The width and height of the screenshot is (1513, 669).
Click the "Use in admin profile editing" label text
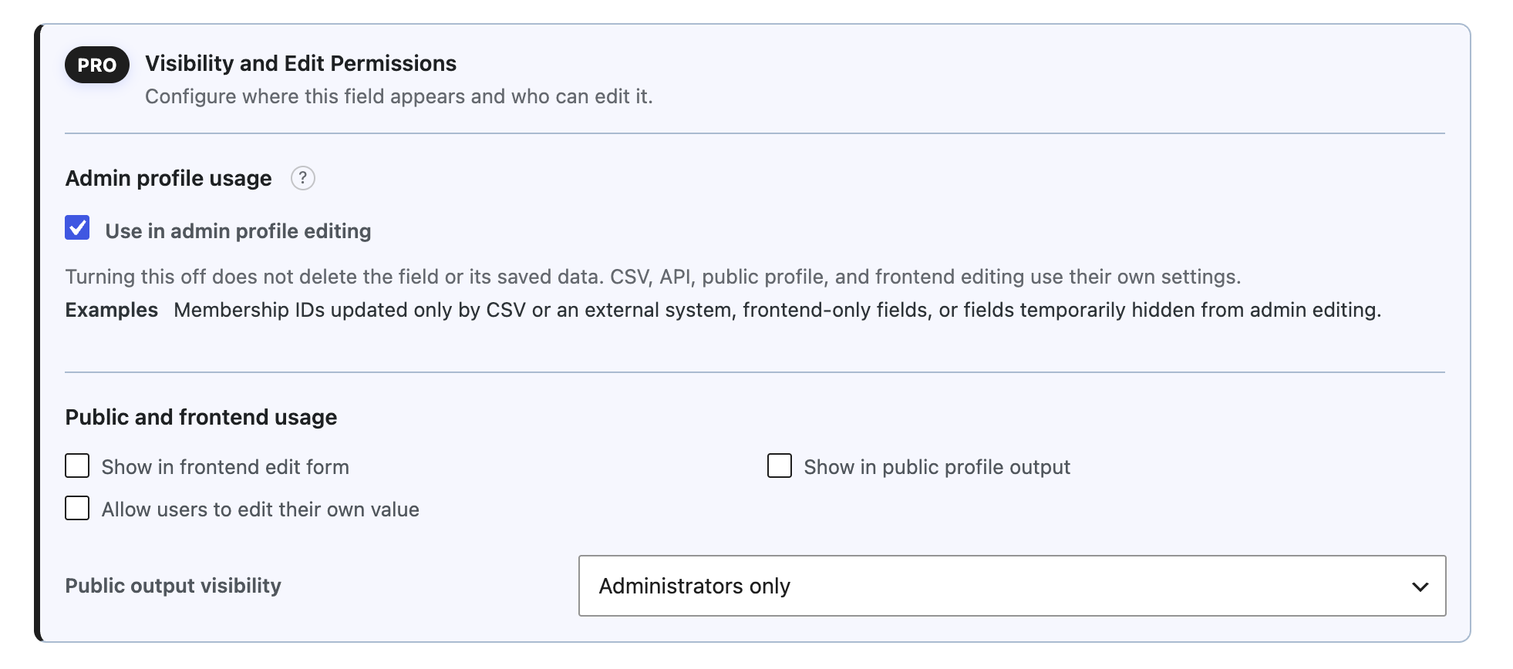238,231
